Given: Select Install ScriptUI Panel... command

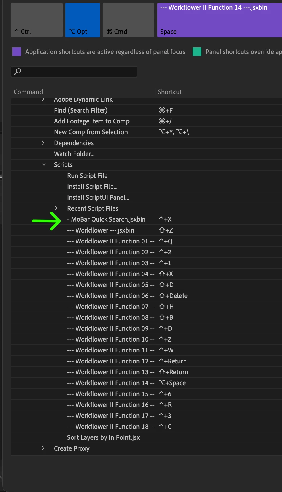Looking at the screenshot, I should tap(98, 197).
